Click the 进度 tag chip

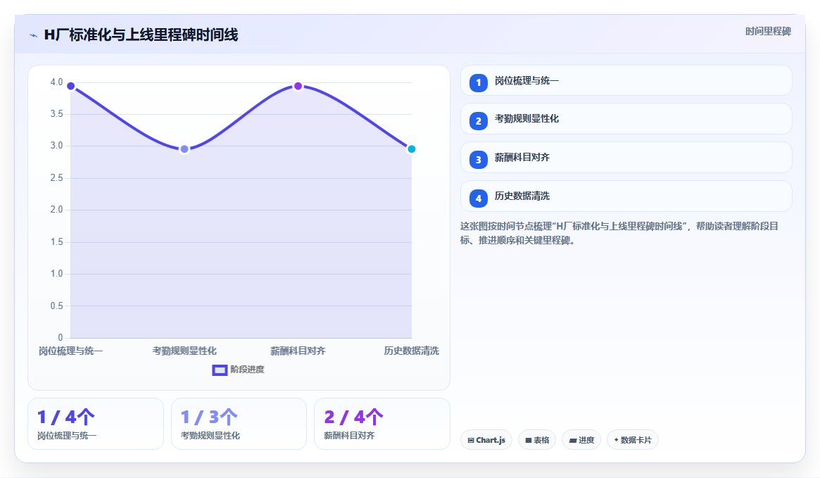click(581, 440)
